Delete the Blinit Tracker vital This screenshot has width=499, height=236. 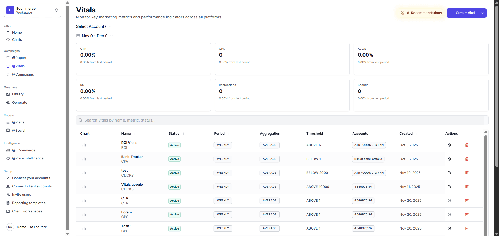pos(467,159)
